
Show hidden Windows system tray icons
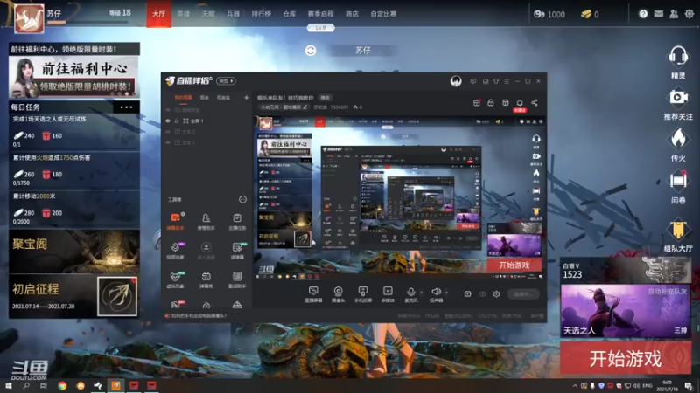click(575, 385)
